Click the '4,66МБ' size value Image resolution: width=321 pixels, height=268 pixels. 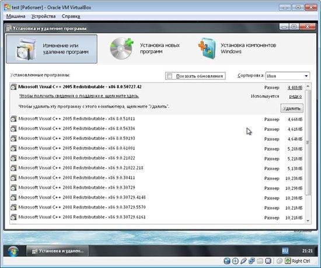pos(295,119)
